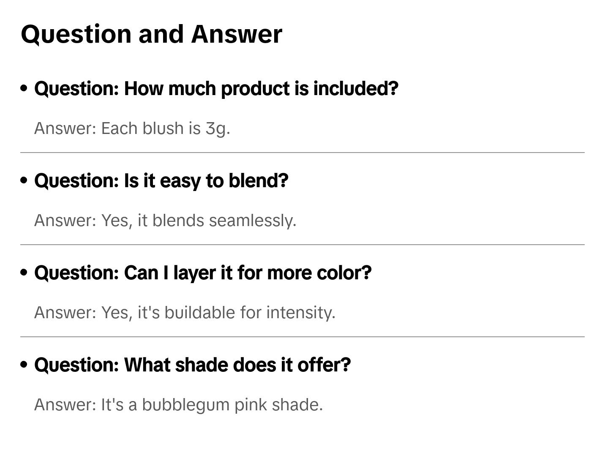Click the "3g." text in the first answer
Image resolution: width=605 pixels, height=453 pixels.
(x=218, y=128)
